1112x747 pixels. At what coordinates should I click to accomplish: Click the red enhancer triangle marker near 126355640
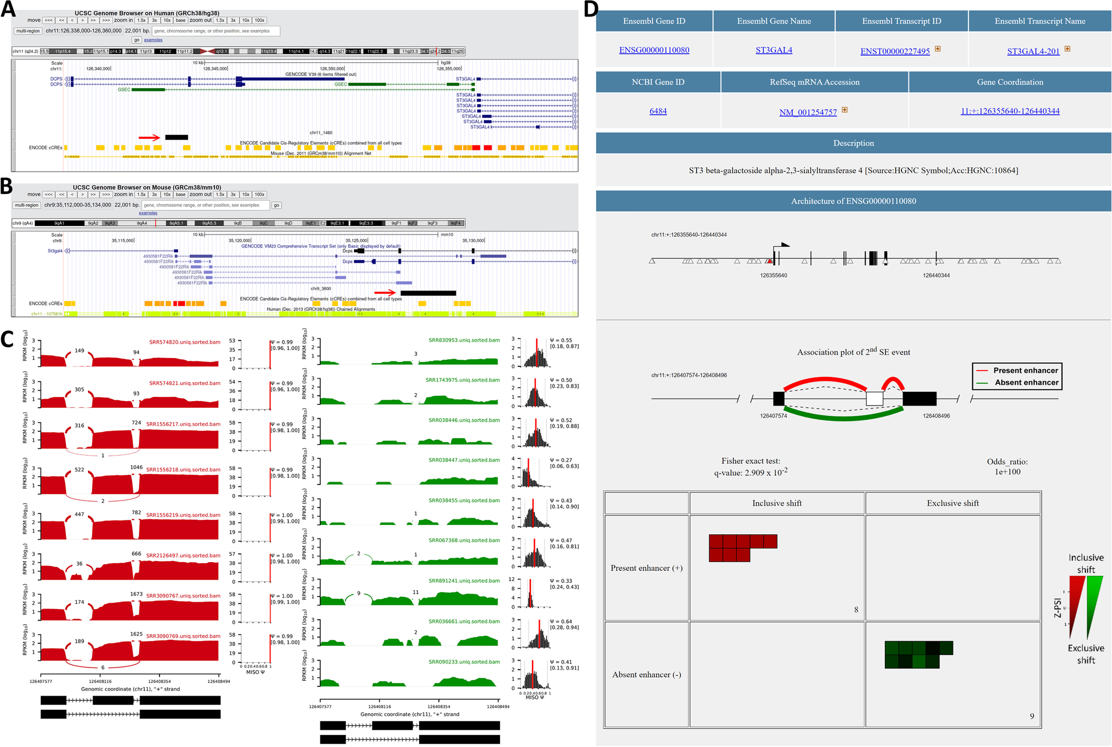click(770, 261)
